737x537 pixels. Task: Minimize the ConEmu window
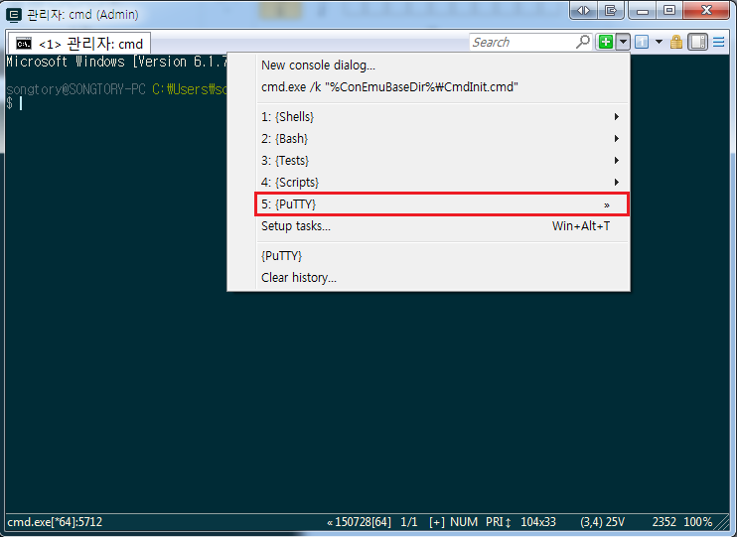(x=643, y=10)
